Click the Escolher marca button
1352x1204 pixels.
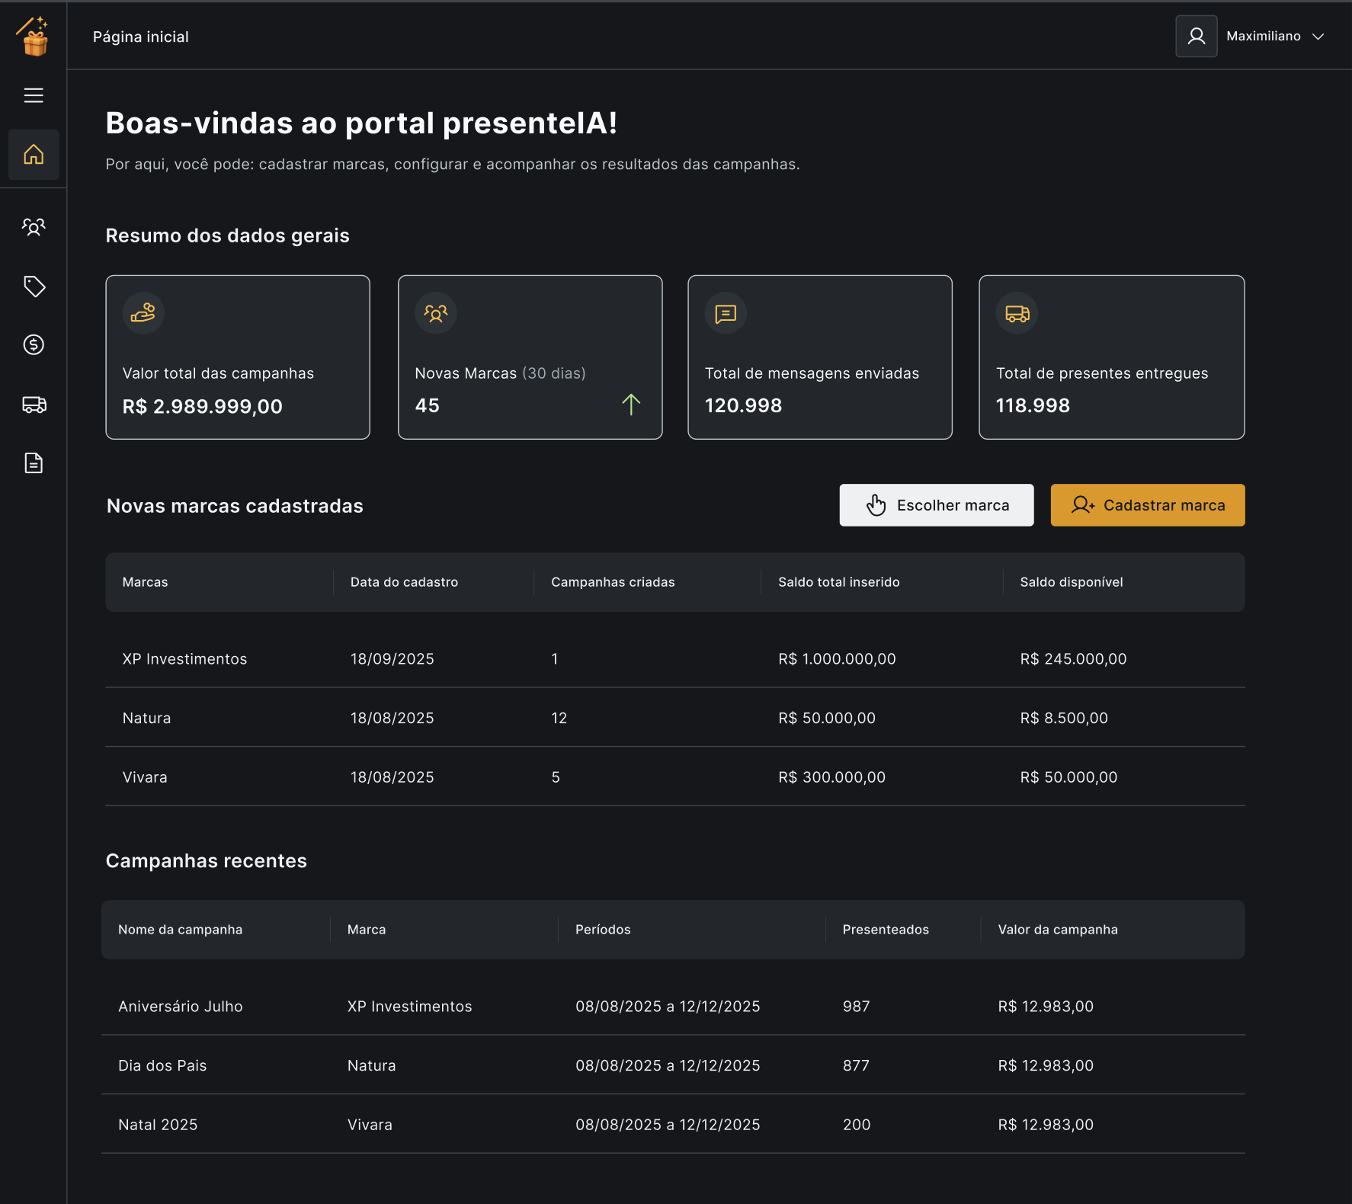pos(937,505)
